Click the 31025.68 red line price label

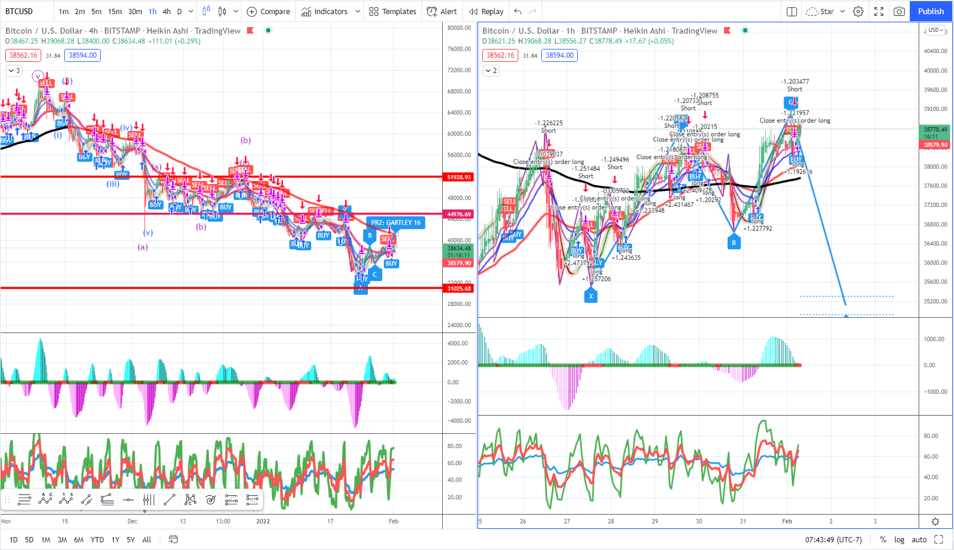[x=459, y=288]
